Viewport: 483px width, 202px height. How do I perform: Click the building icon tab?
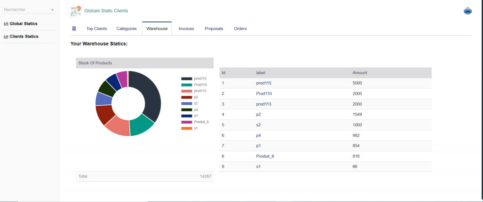click(74, 29)
